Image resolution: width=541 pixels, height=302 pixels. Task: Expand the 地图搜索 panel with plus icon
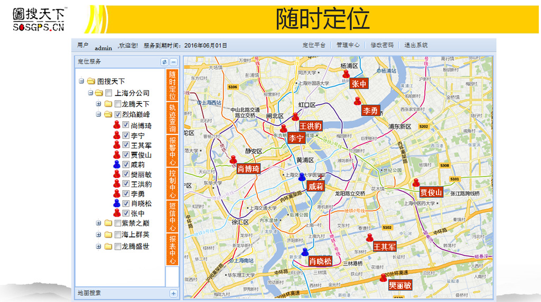[x=173, y=294]
